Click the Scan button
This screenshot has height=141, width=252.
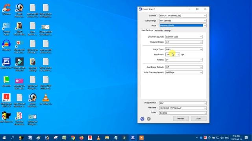click(x=198, y=118)
